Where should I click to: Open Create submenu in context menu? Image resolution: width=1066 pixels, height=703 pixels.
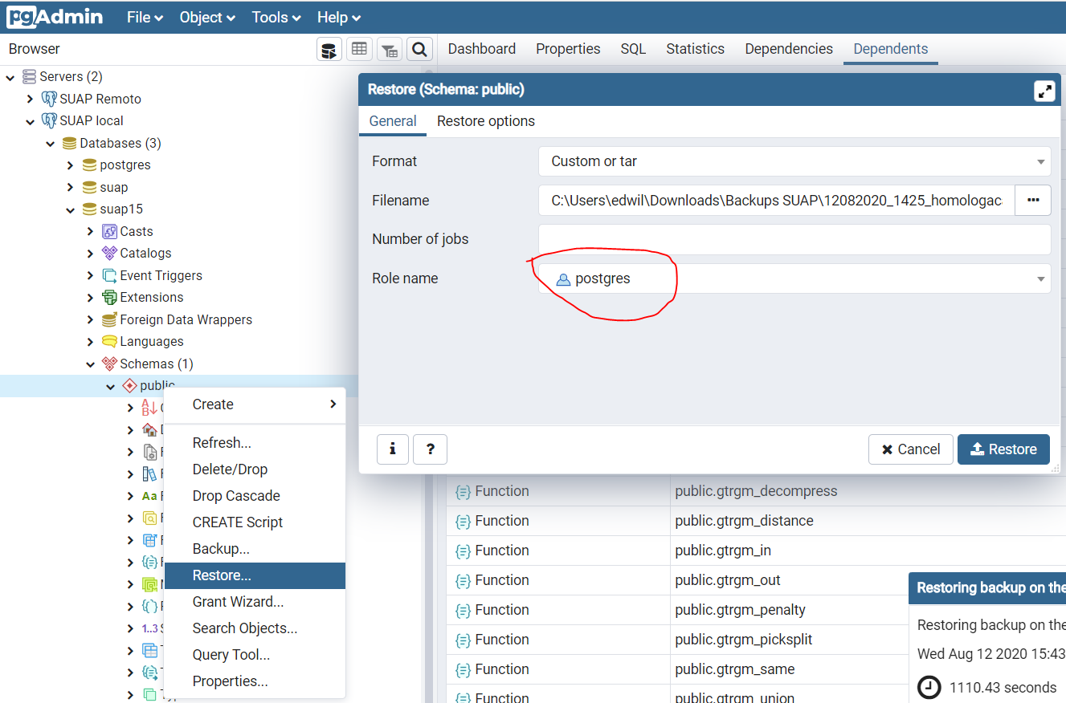pos(255,404)
